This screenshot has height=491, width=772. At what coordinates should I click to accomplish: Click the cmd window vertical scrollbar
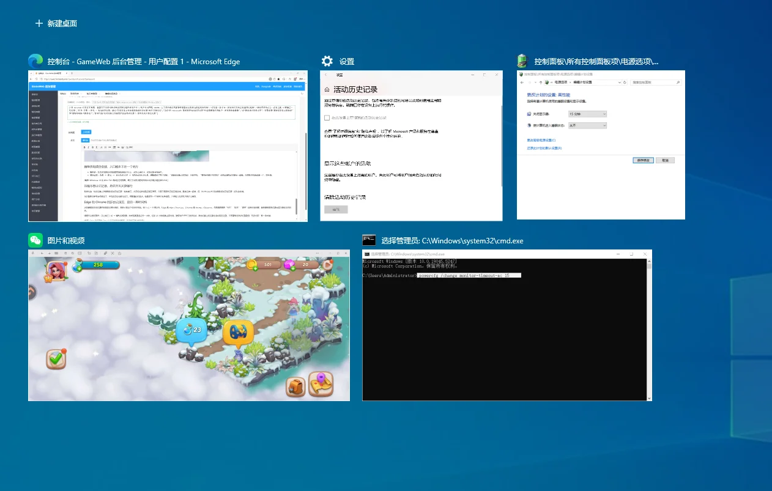coord(649,329)
